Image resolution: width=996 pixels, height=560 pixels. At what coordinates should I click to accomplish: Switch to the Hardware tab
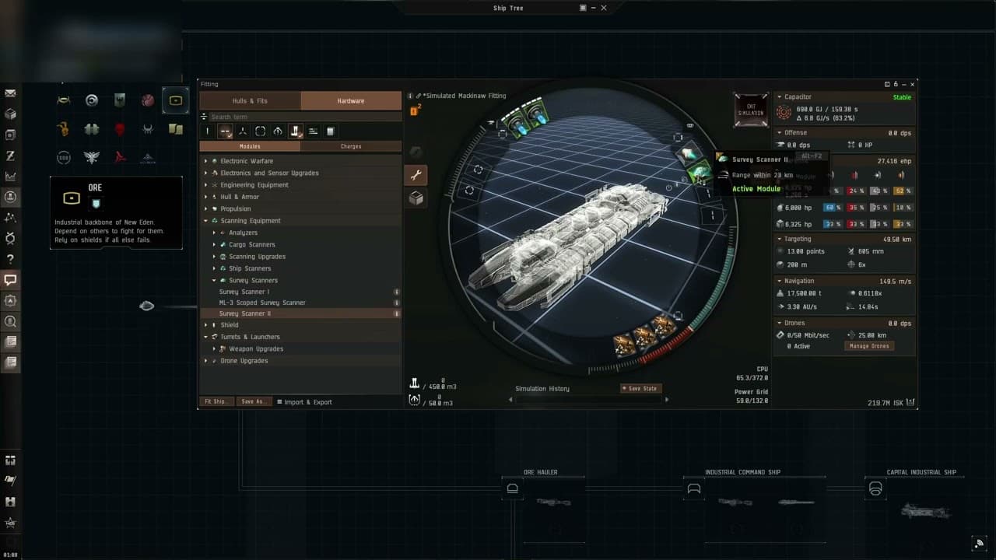pos(351,101)
